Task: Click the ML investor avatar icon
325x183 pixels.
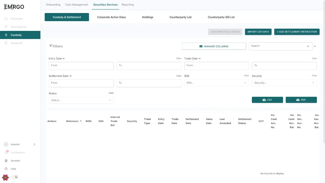Action: coord(6,145)
